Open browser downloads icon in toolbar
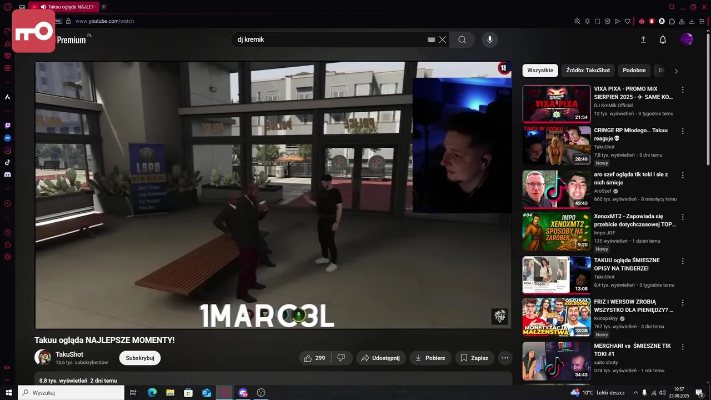This screenshot has height=400, width=711. tap(692, 21)
